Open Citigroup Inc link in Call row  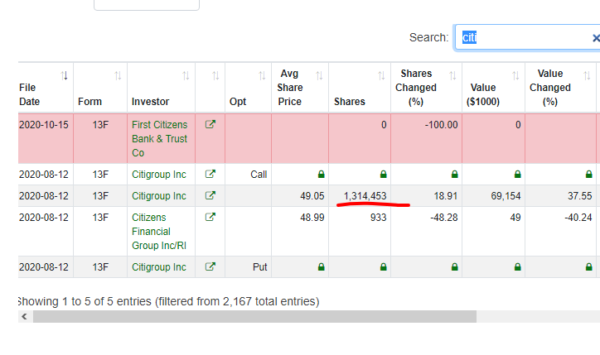[x=158, y=175]
